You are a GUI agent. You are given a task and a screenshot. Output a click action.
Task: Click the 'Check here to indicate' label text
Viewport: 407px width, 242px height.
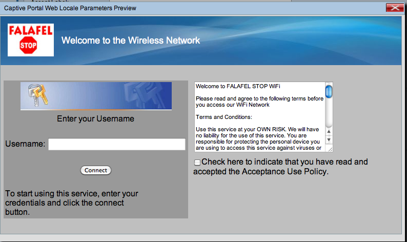coord(280,167)
